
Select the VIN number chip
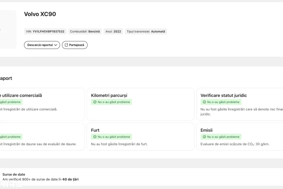point(45,32)
